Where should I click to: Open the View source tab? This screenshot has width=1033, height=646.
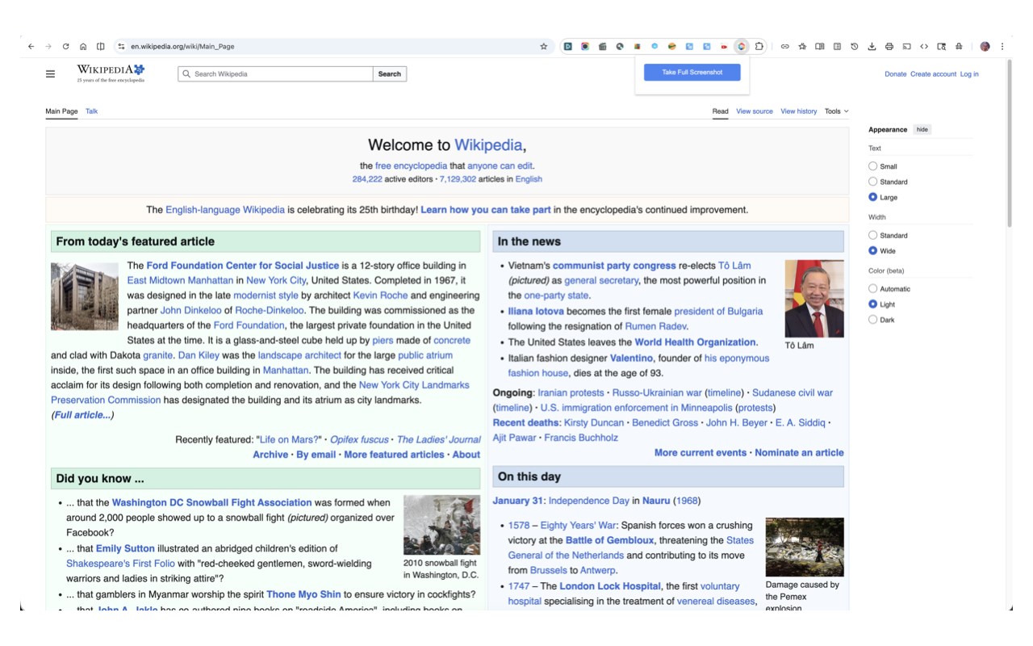point(755,111)
